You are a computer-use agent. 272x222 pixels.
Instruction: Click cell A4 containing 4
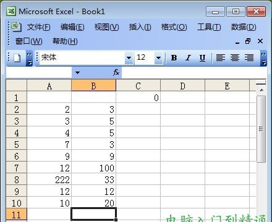click(x=49, y=133)
